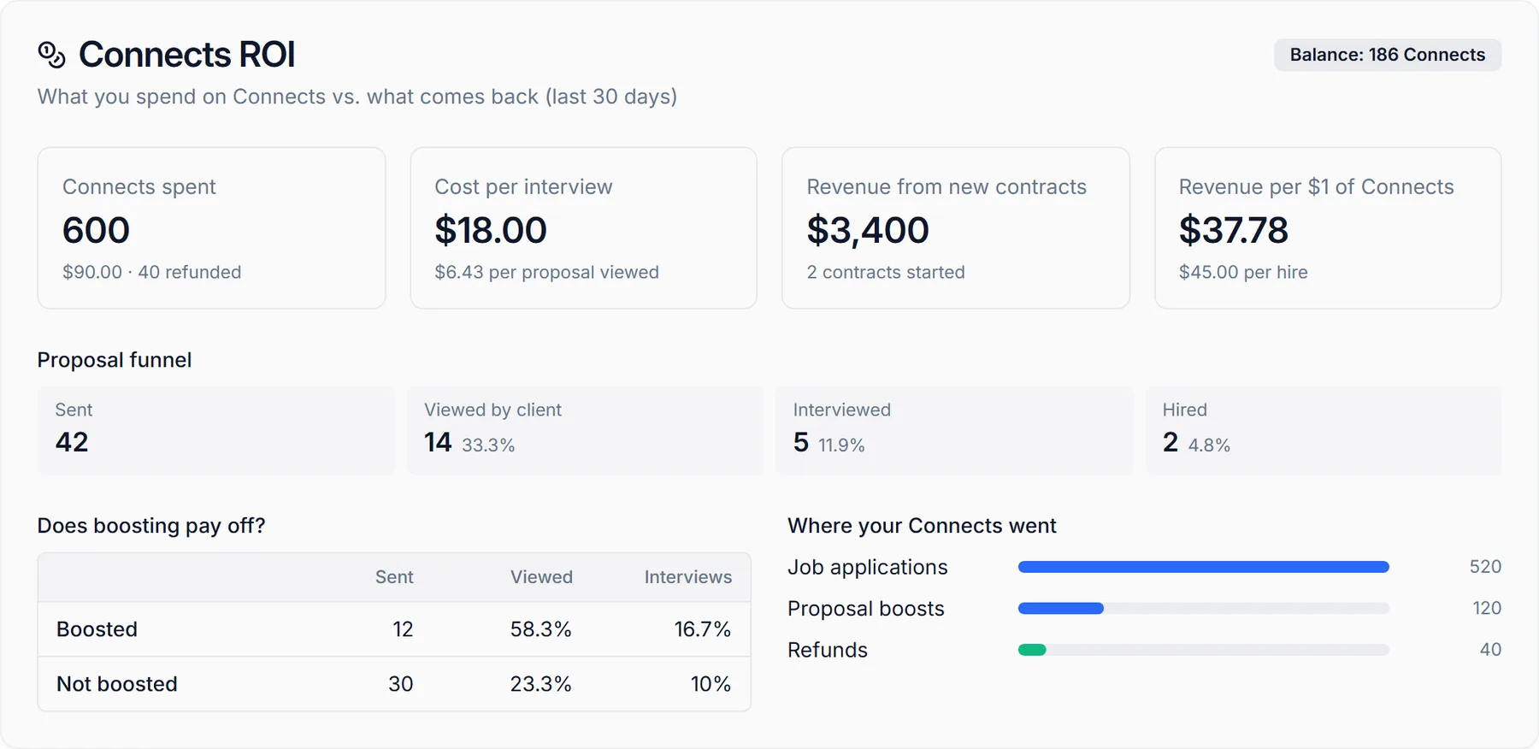1539x749 pixels.
Task: Click Where your Connects went heading
Action: coord(922,525)
